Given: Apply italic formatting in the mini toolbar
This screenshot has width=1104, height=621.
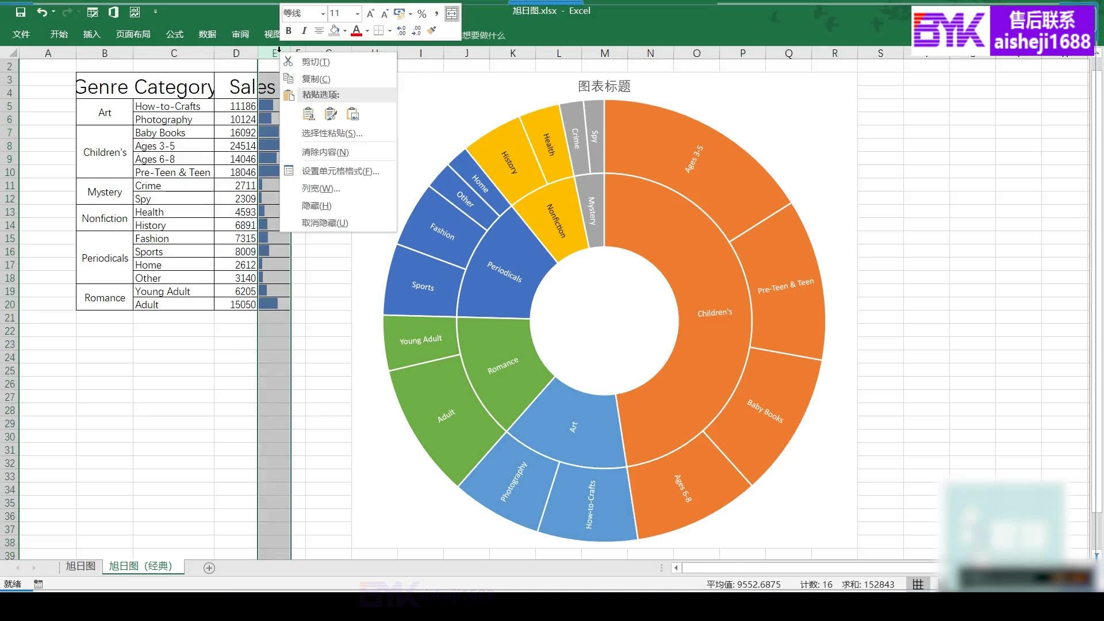Looking at the screenshot, I should 304,30.
